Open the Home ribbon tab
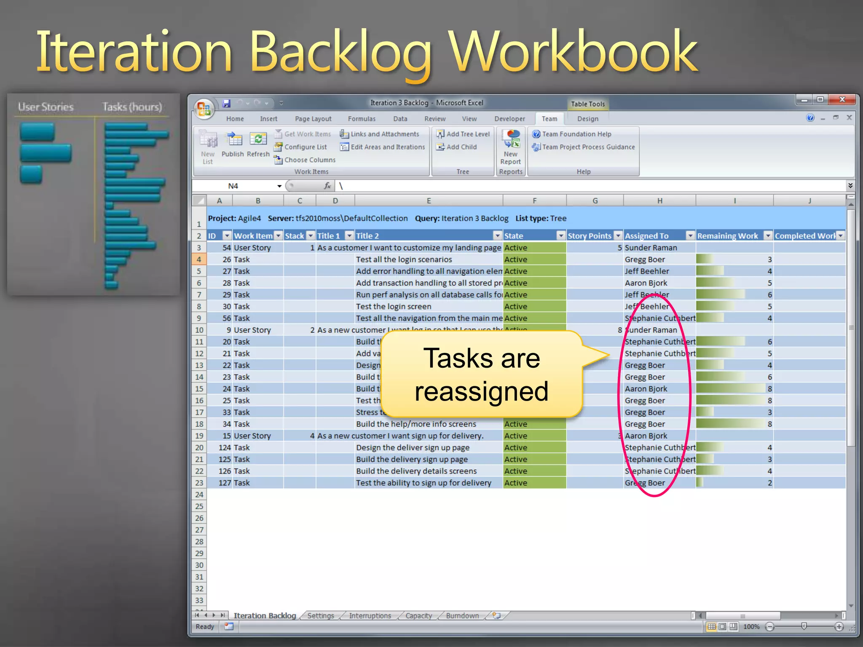Image resolution: width=863 pixels, height=647 pixels. [235, 119]
